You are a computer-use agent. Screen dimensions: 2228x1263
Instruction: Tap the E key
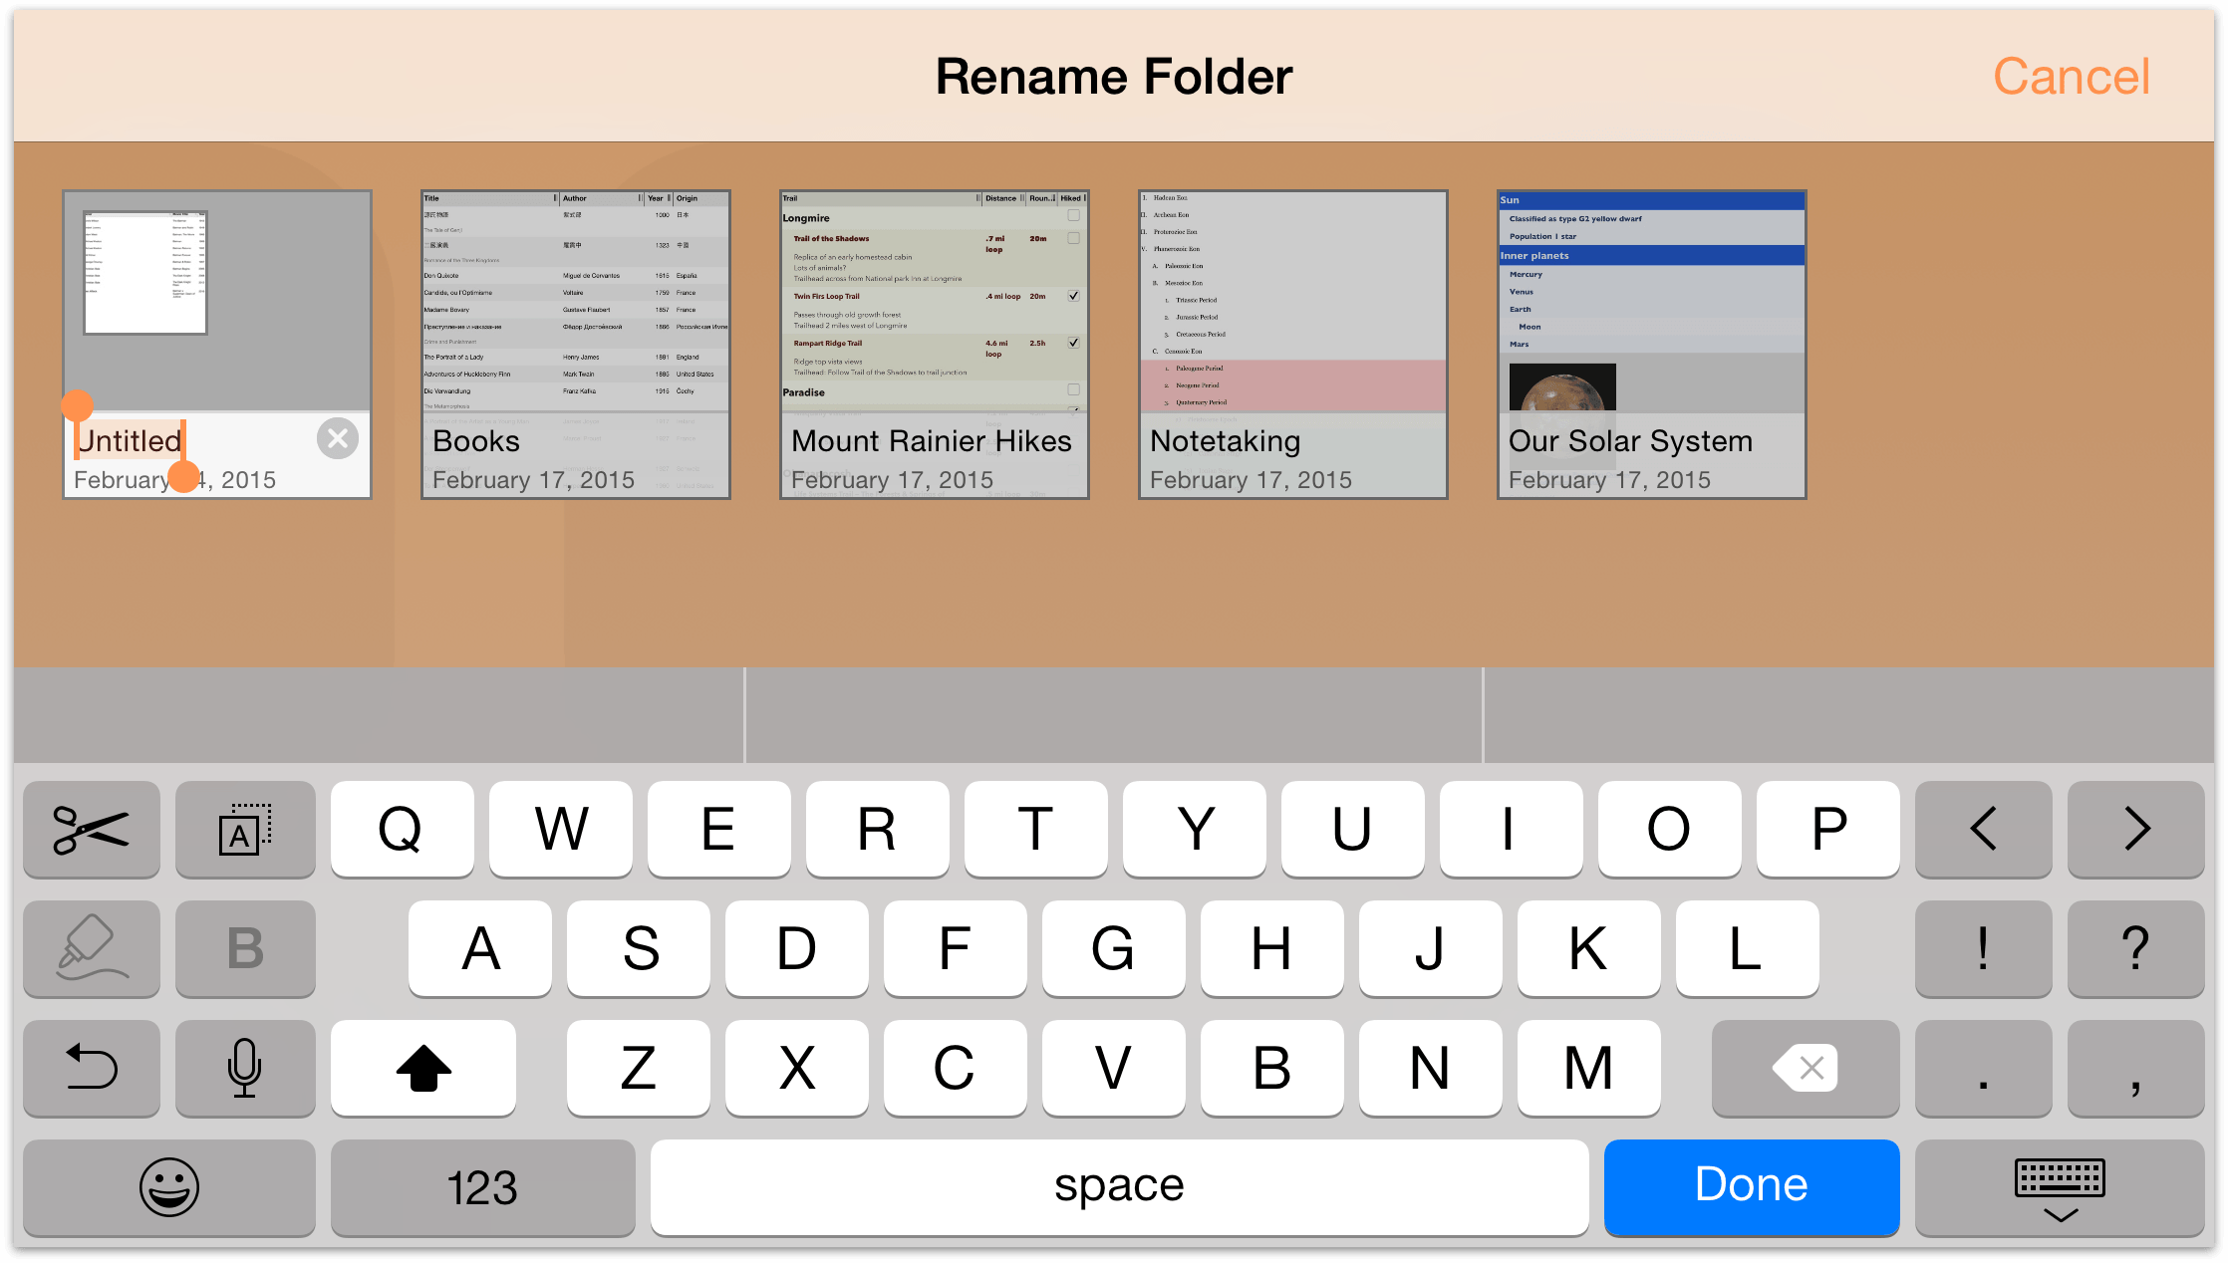point(719,829)
